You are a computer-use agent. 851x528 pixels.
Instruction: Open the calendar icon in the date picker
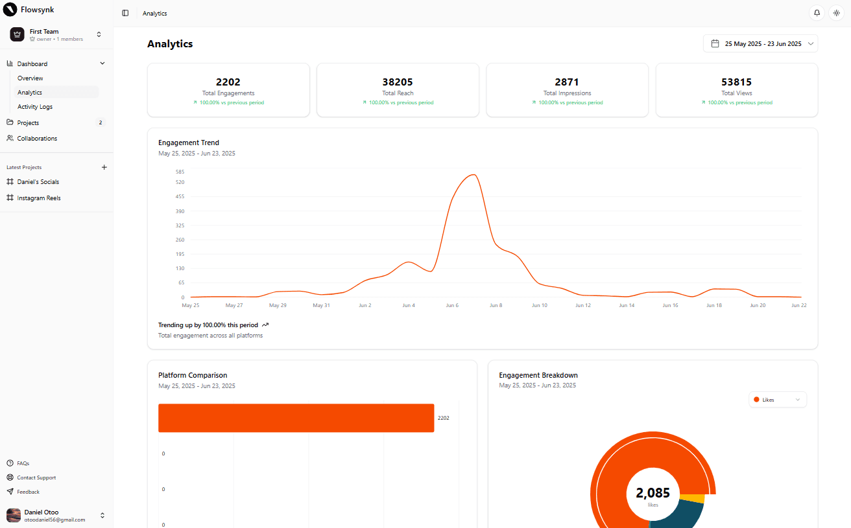point(715,43)
